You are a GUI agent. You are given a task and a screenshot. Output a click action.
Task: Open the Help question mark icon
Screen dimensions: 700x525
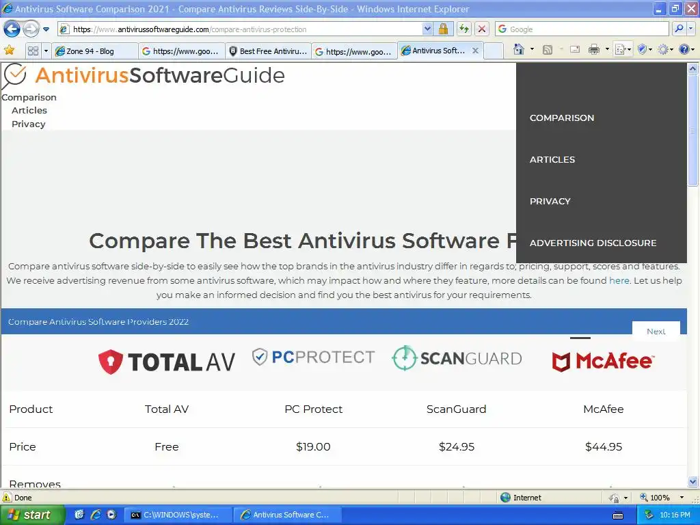click(x=686, y=49)
